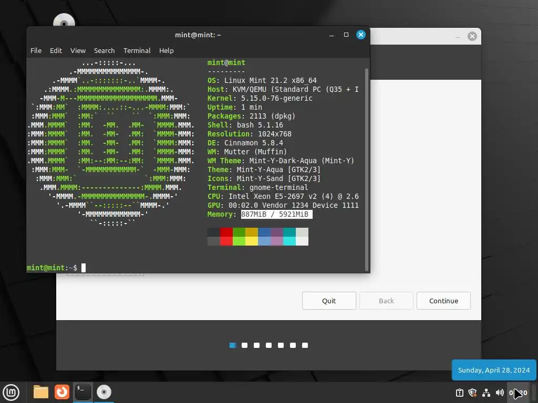Click the cyan color block in neofetch
This screenshot has height=403, width=538.
[x=289, y=237]
